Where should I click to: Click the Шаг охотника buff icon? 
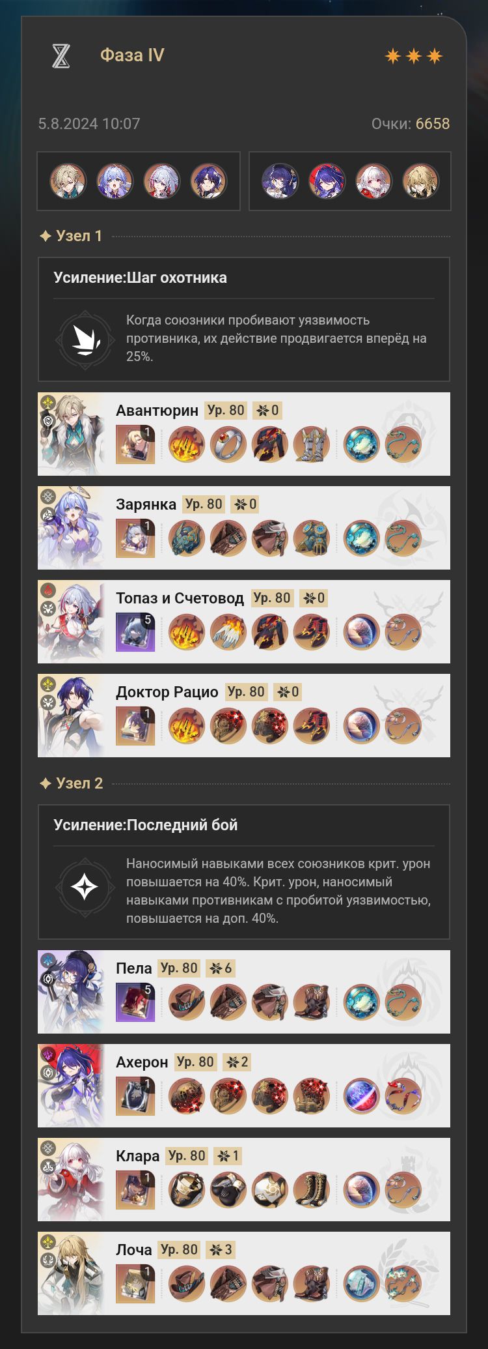tap(85, 339)
